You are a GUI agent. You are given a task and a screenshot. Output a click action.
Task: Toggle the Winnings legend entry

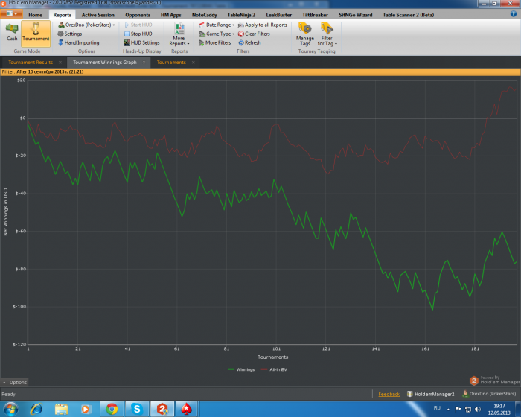click(x=241, y=369)
